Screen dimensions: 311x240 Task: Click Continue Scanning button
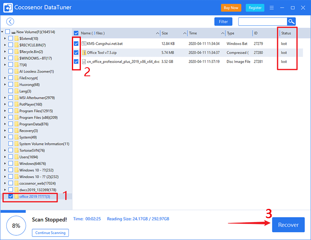click(51, 233)
